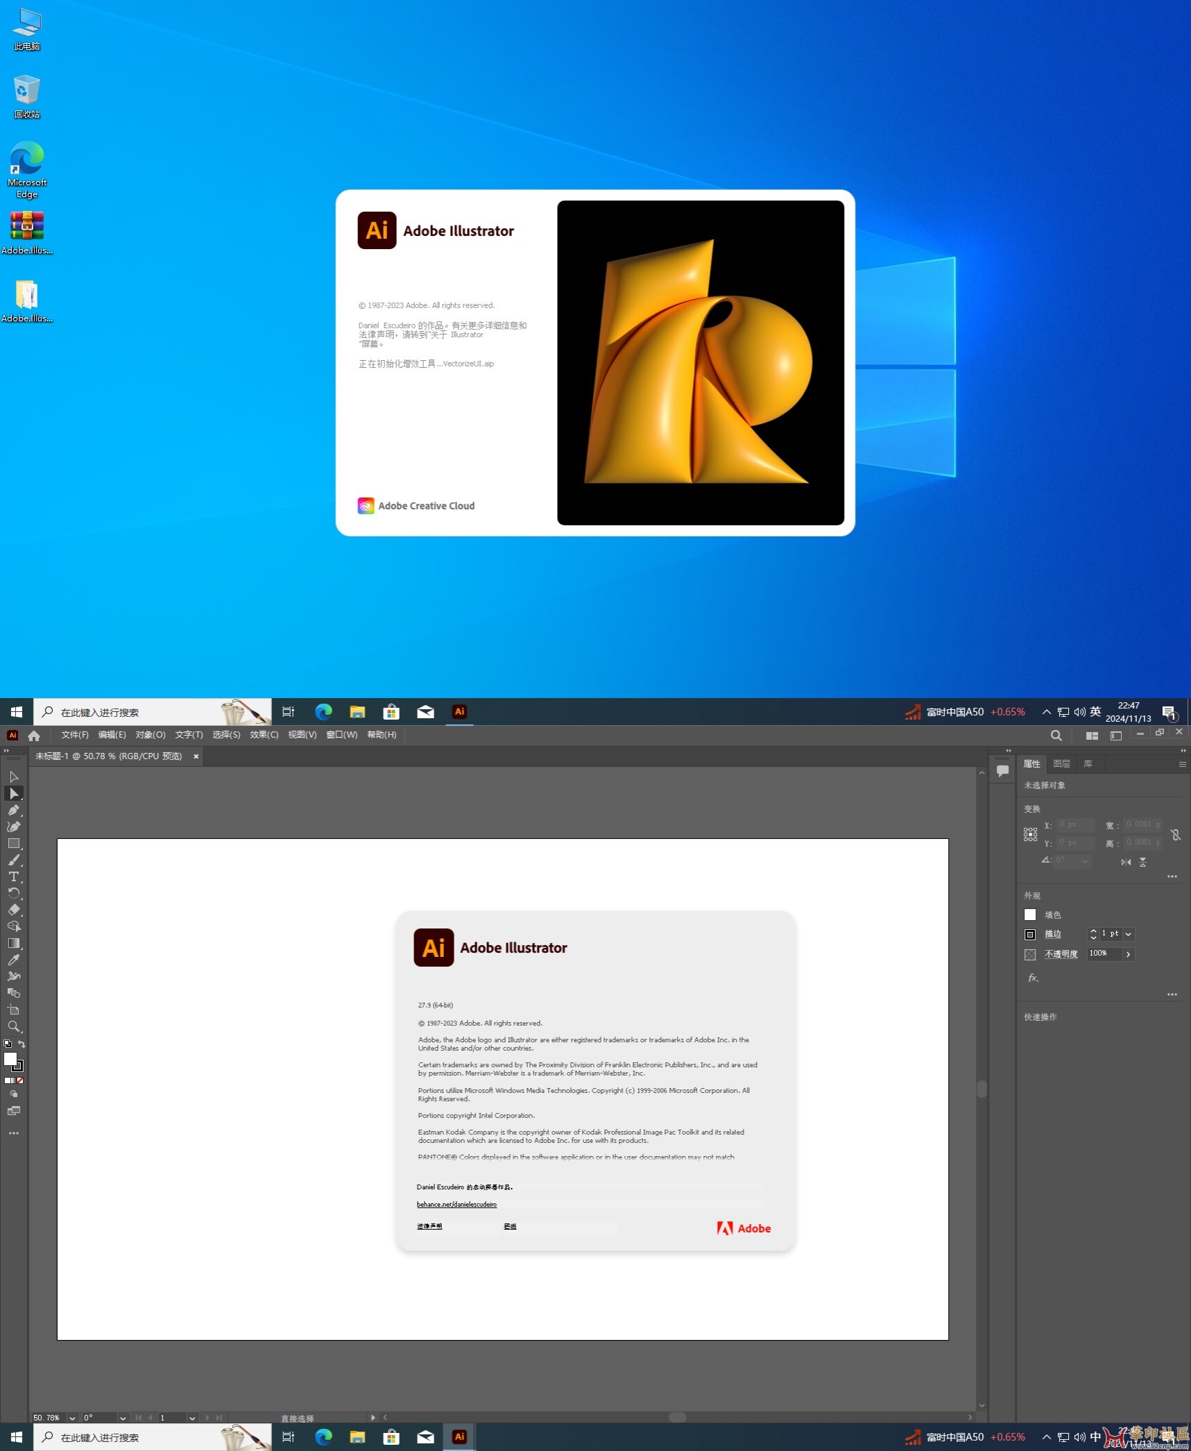Viewport: 1191px width, 1451px height.
Task: Select the Eraser tool
Action: pos(14,910)
